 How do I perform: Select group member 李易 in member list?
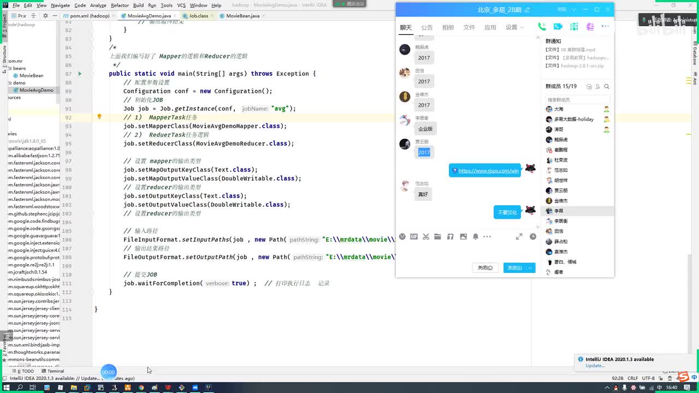(578, 211)
